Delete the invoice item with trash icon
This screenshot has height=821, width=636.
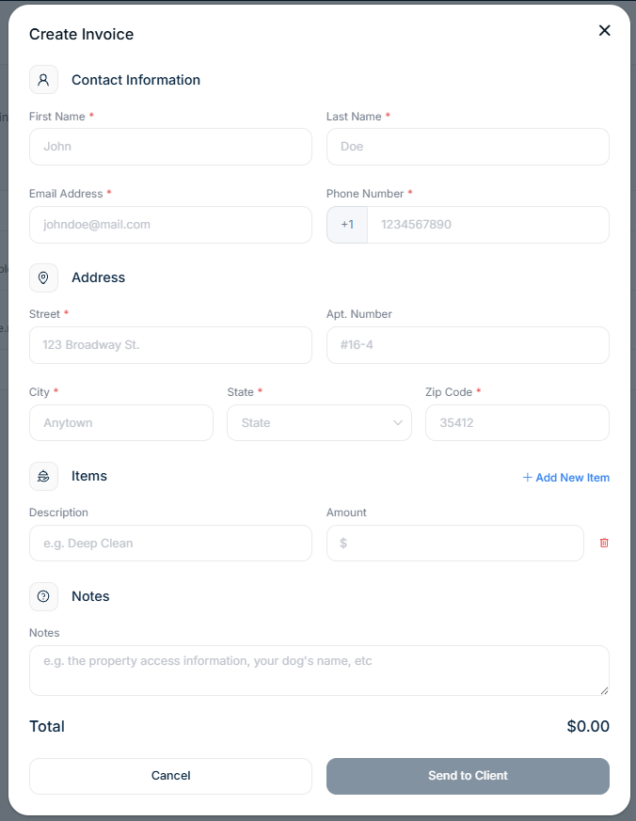(604, 543)
